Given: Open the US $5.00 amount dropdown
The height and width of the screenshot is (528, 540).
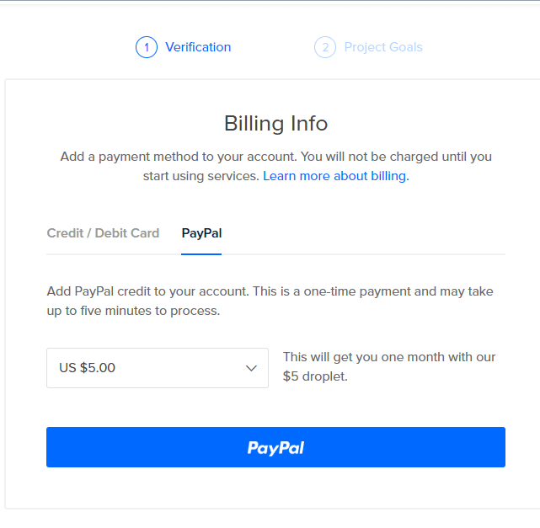Looking at the screenshot, I should pyautogui.click(x=158, y=368).
